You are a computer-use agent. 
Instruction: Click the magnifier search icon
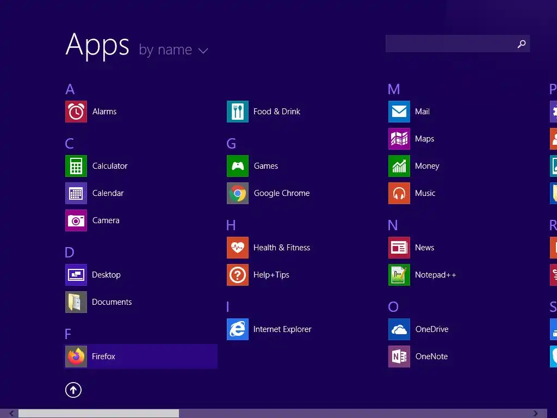[x=522, y=44]
